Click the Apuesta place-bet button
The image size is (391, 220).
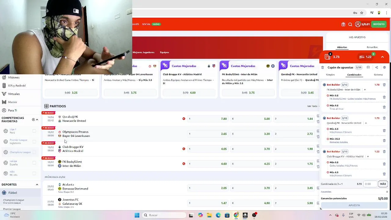[354, 205]
